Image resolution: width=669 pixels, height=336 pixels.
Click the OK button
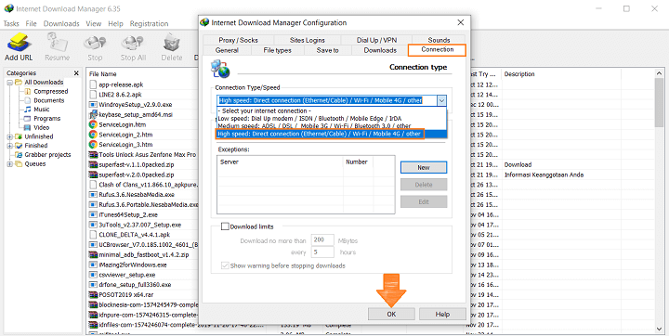(391, 315)
